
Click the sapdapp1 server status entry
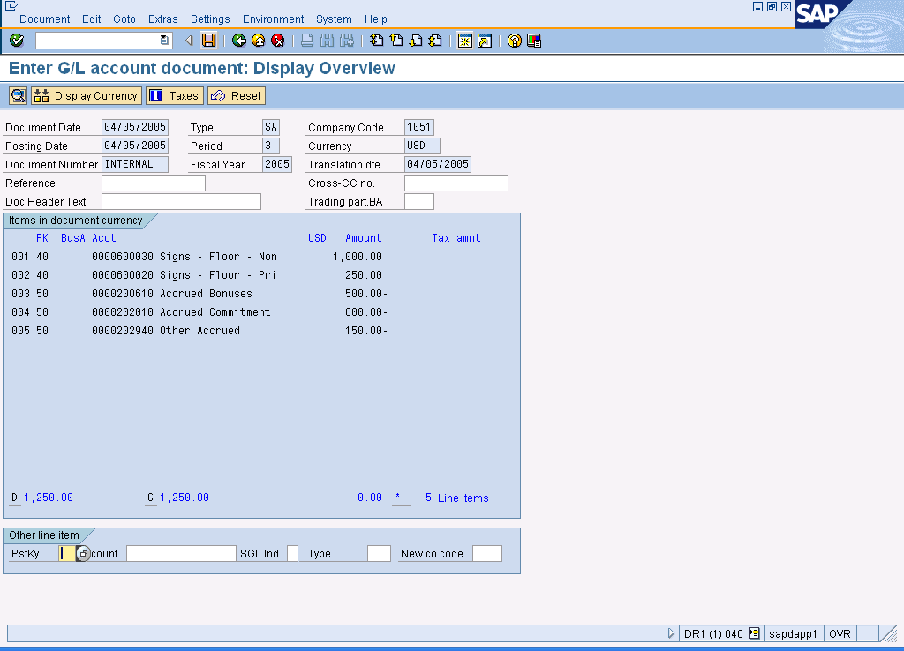click(x=794, y=633)
